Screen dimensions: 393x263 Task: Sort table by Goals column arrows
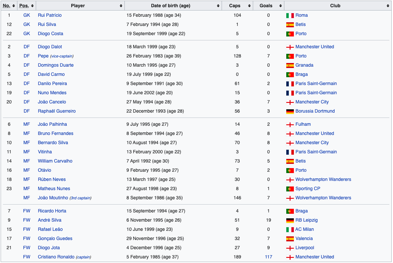(x=280, y=6)
